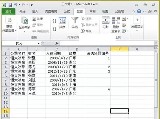Click the Excel application icon in title bar
The width and height of the screenshot is (160, 119).
(4, 5)
